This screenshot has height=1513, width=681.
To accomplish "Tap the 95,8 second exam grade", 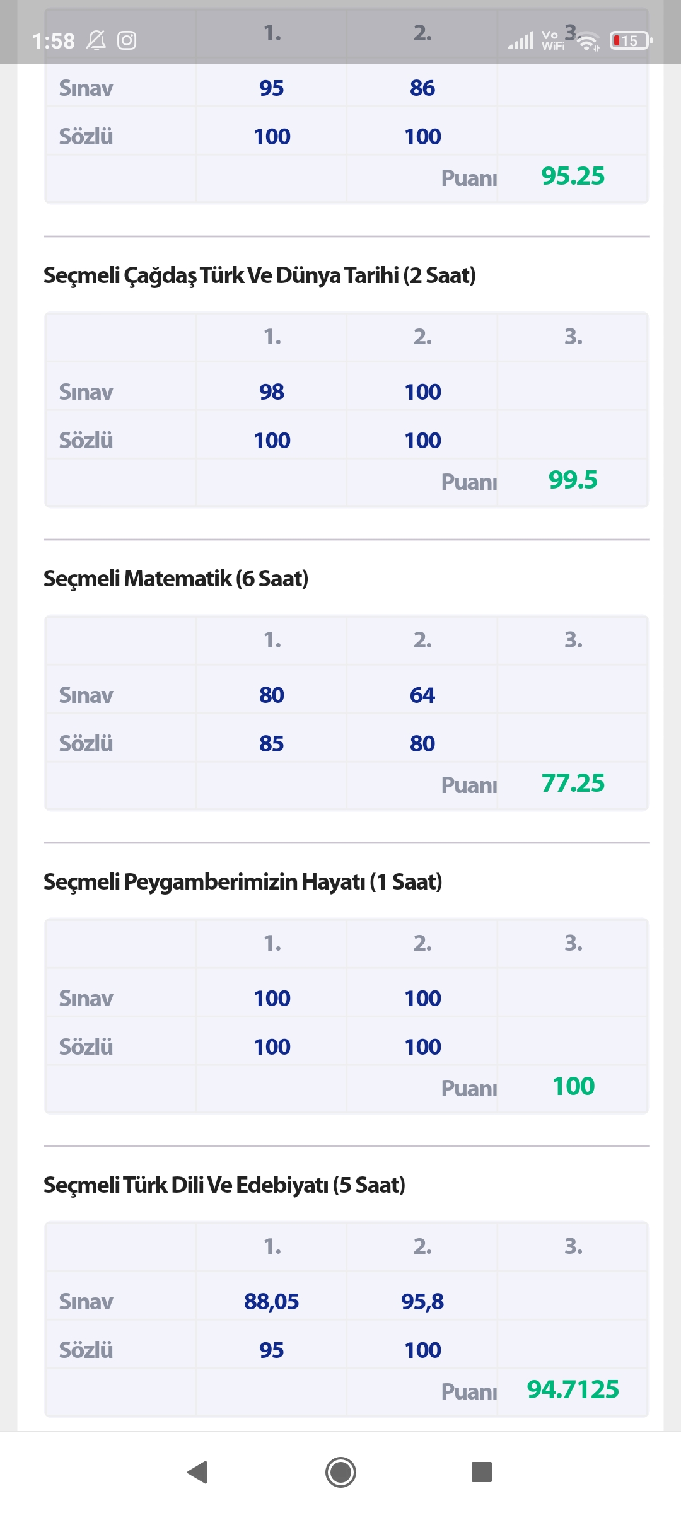I will pyautogui.click(x=422, y=1302).
